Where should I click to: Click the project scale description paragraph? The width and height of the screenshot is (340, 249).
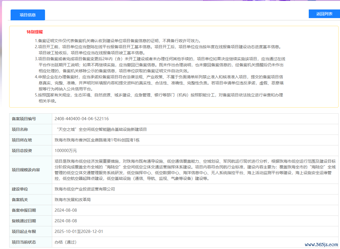tap(195, 170)
